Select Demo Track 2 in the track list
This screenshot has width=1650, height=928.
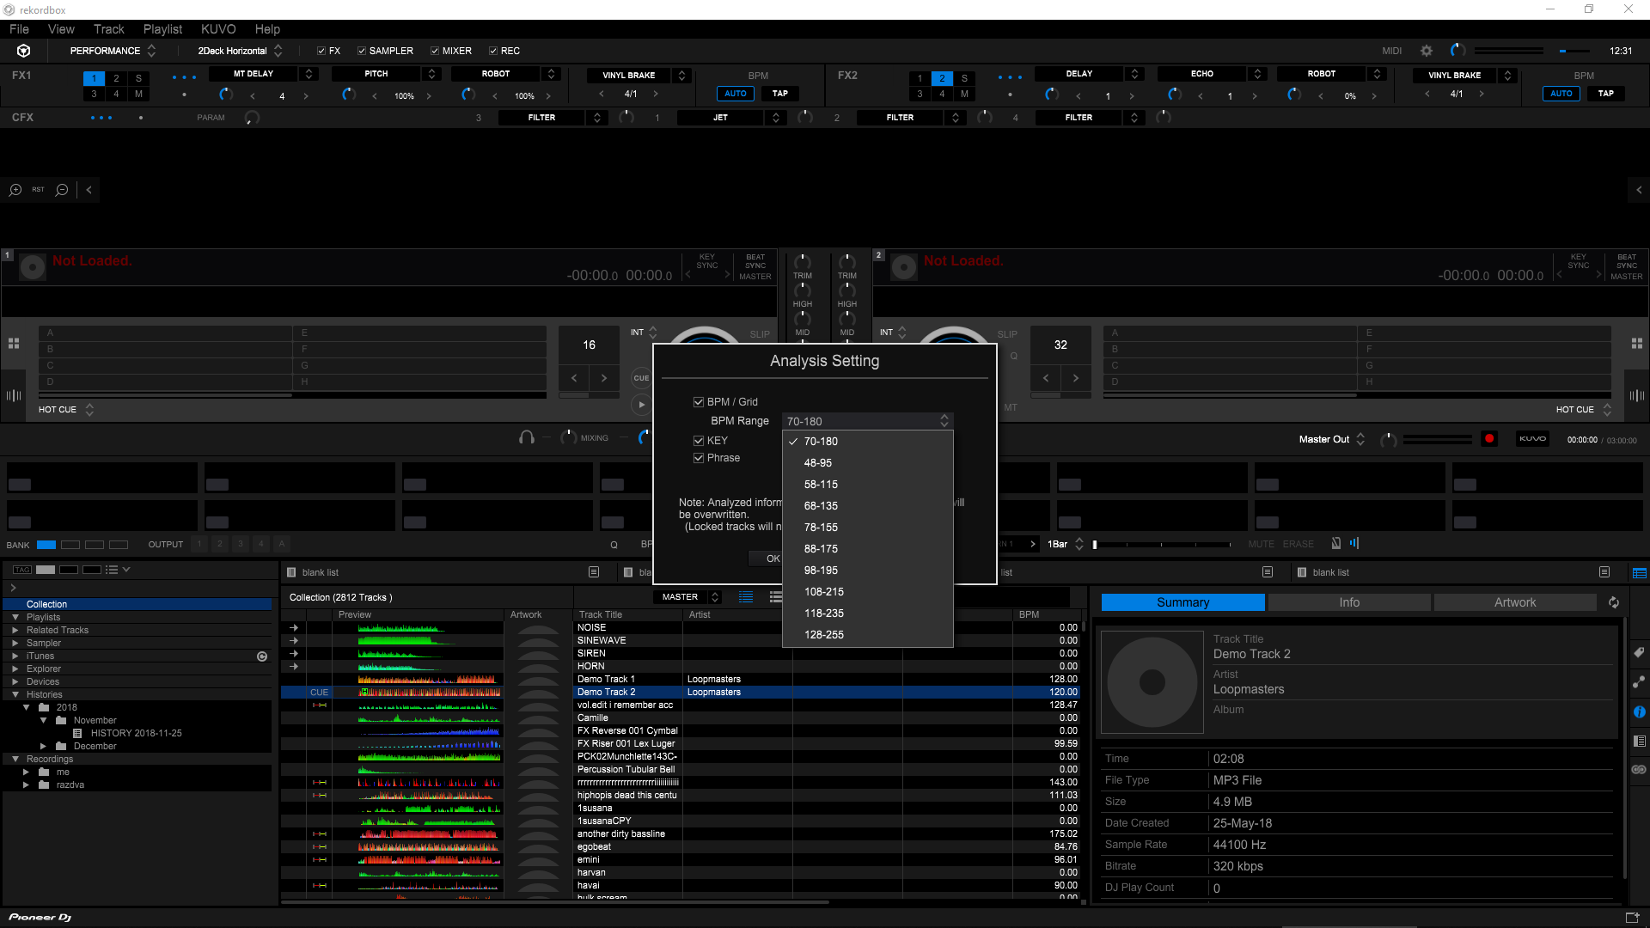pos(607,692)
